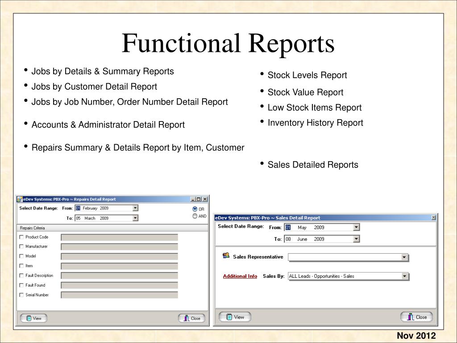Click 'Jobs by Customer Detail Report' text
This screenshot has width=457, height=343.
point(94,86)
